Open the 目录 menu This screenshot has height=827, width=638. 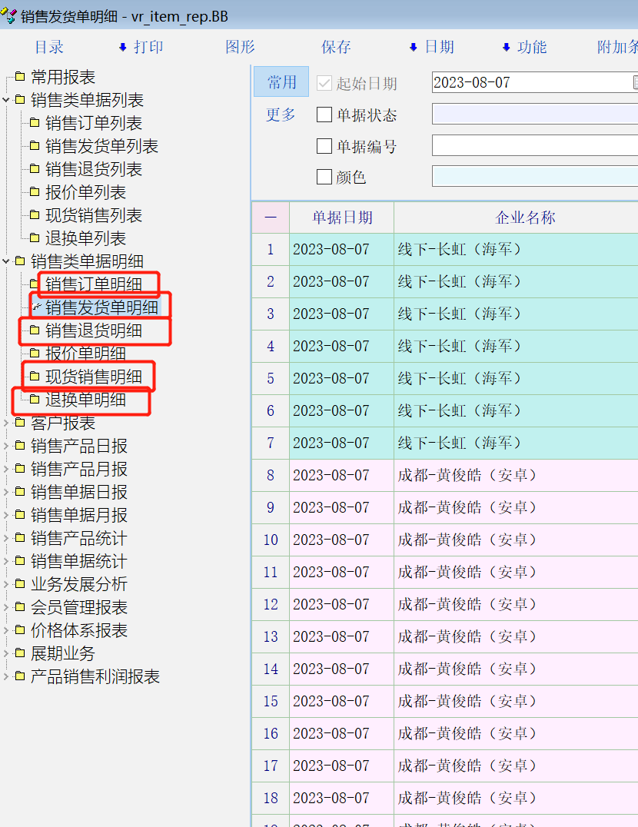[49, 48]
